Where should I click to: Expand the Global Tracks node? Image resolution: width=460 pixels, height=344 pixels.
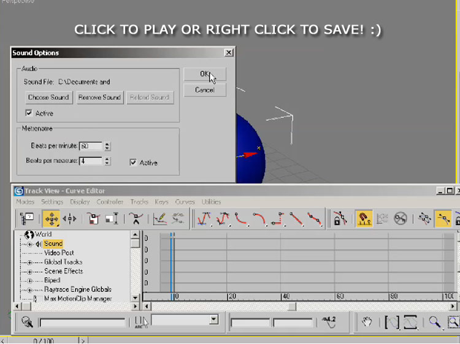29,262
